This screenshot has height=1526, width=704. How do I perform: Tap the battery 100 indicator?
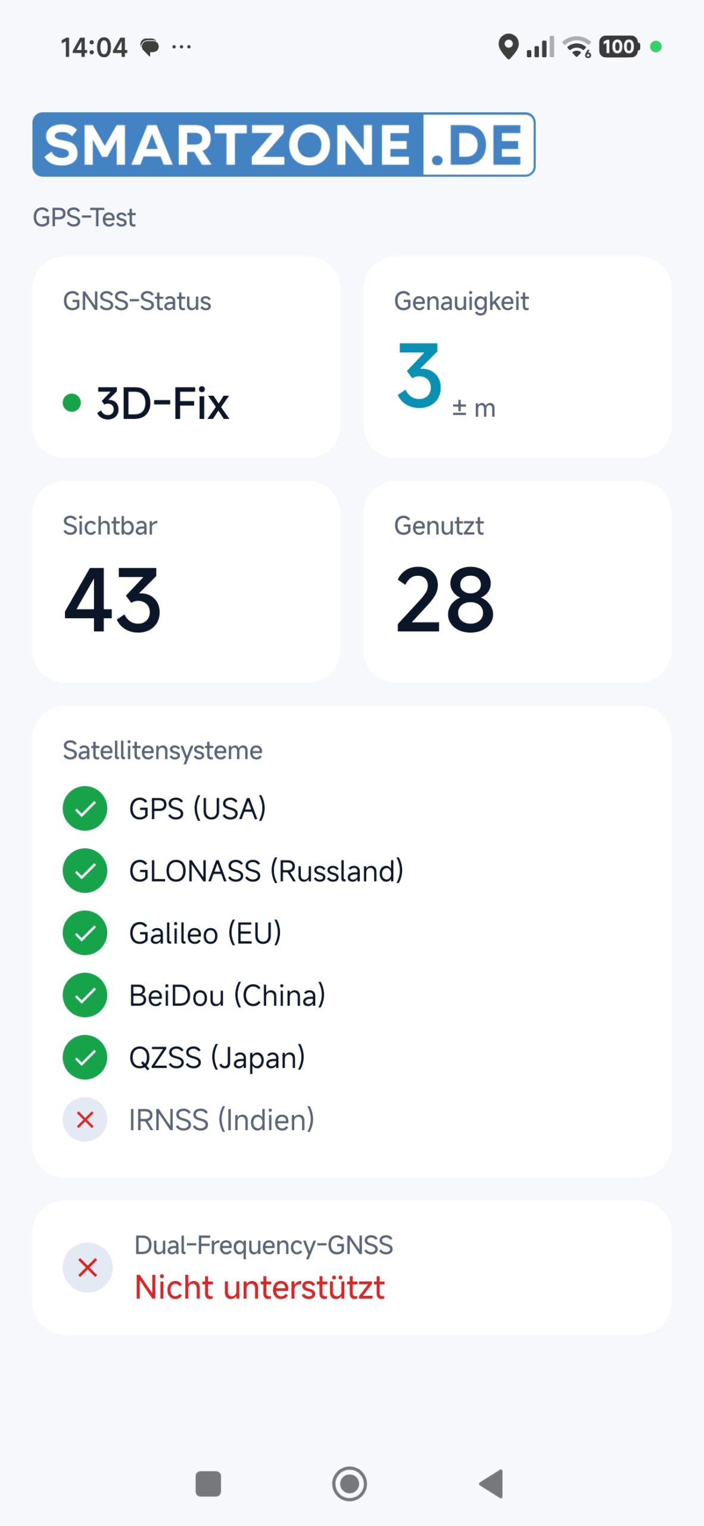[619, 46]
